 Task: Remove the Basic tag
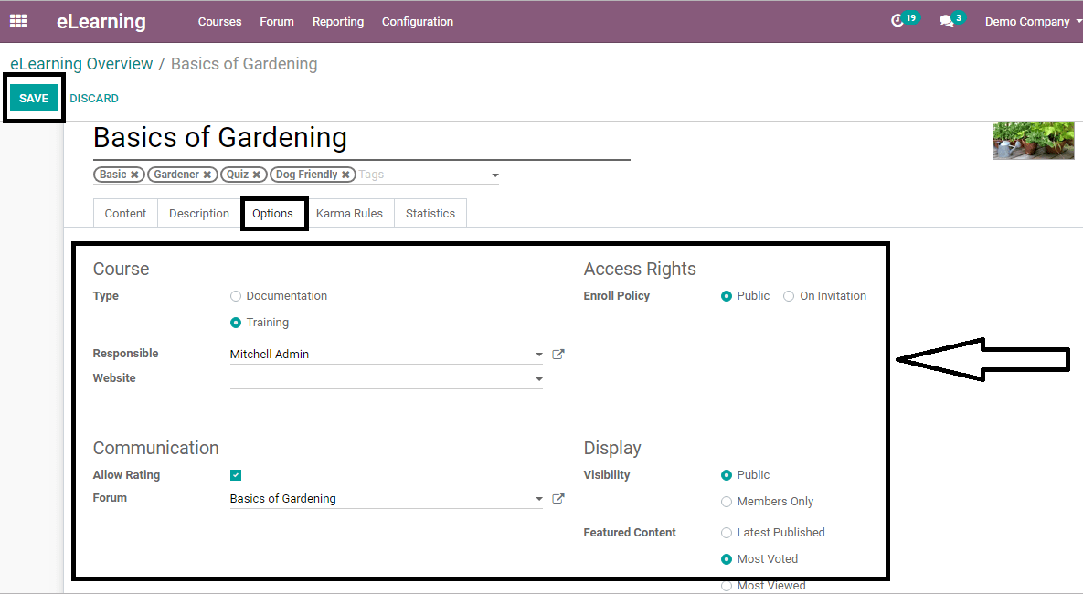tap(134, 175)
